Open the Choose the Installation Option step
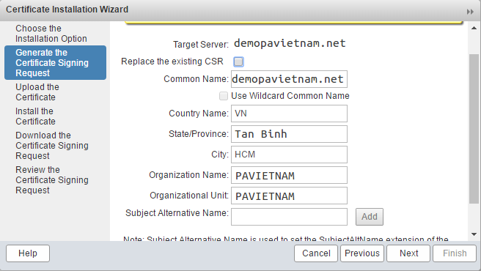Viewport: 481px width, 271px height. click(x=51, y=34)
